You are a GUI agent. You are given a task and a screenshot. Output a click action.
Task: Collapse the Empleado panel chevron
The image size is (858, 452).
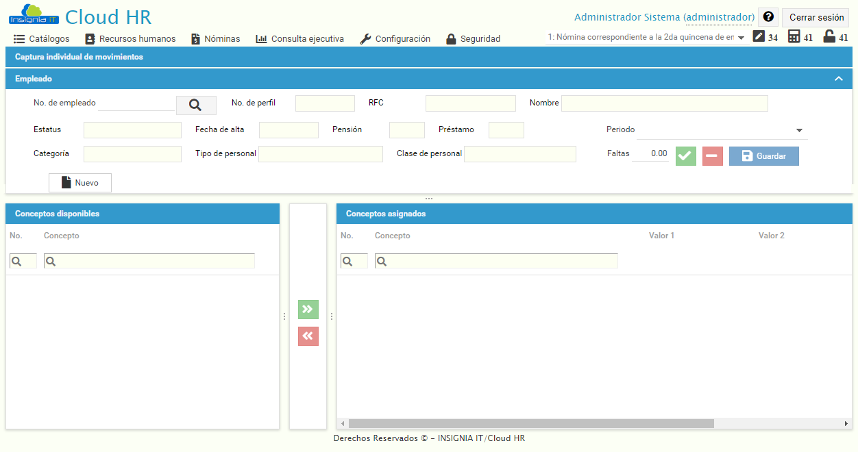[x=838, y=79]
